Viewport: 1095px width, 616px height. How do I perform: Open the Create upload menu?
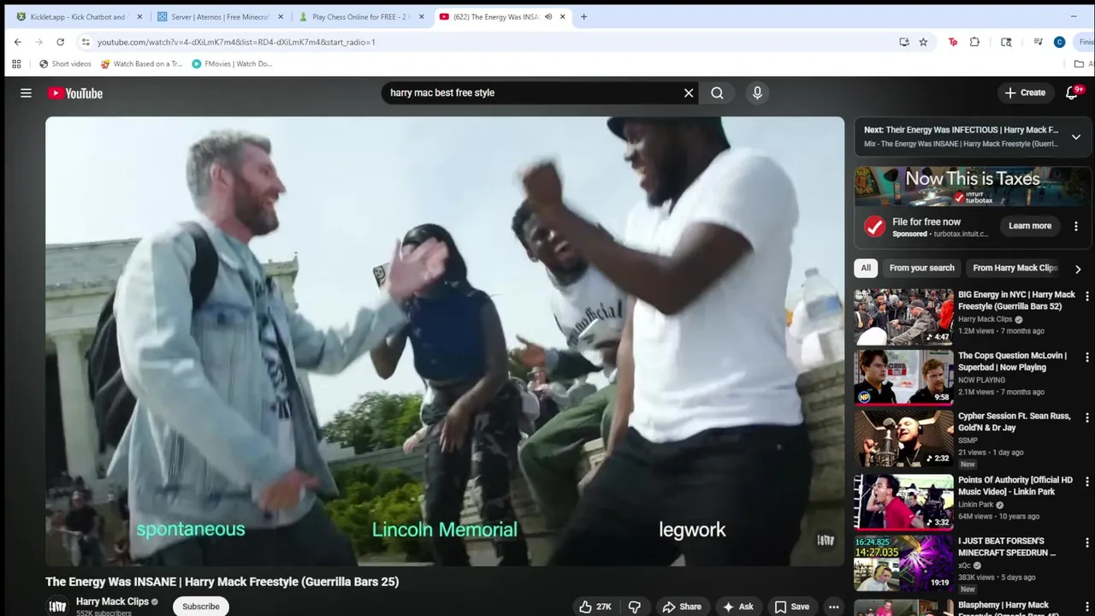coord(1025,92)
